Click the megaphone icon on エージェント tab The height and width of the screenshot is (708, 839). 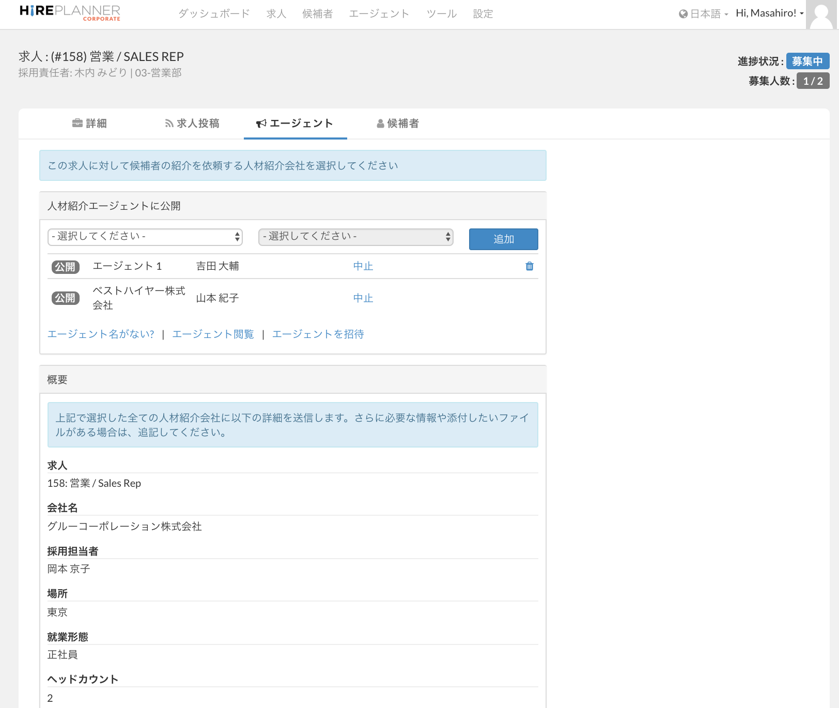(x=261, y=124)
